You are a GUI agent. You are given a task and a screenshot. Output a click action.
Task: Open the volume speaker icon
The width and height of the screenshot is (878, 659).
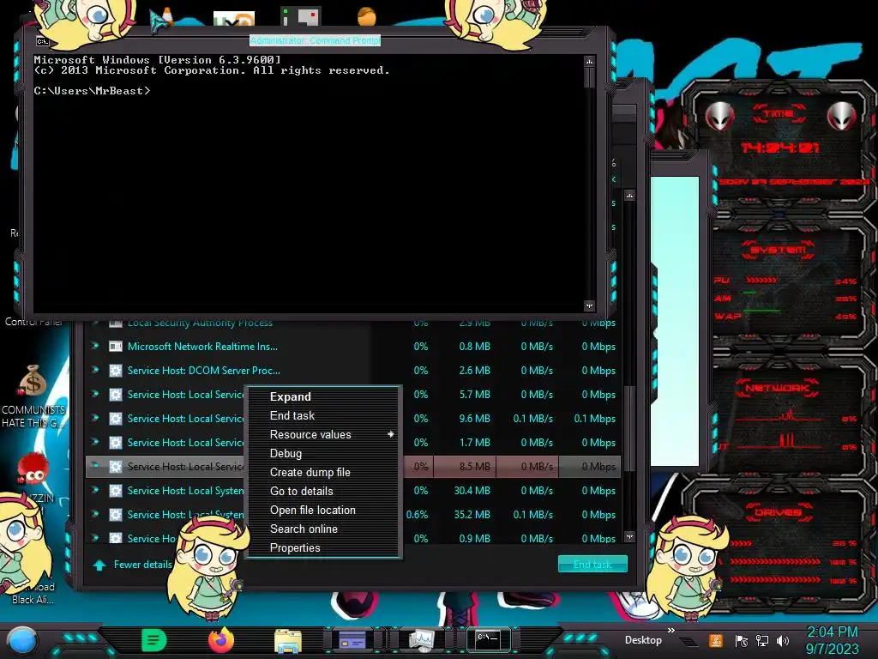783,641
